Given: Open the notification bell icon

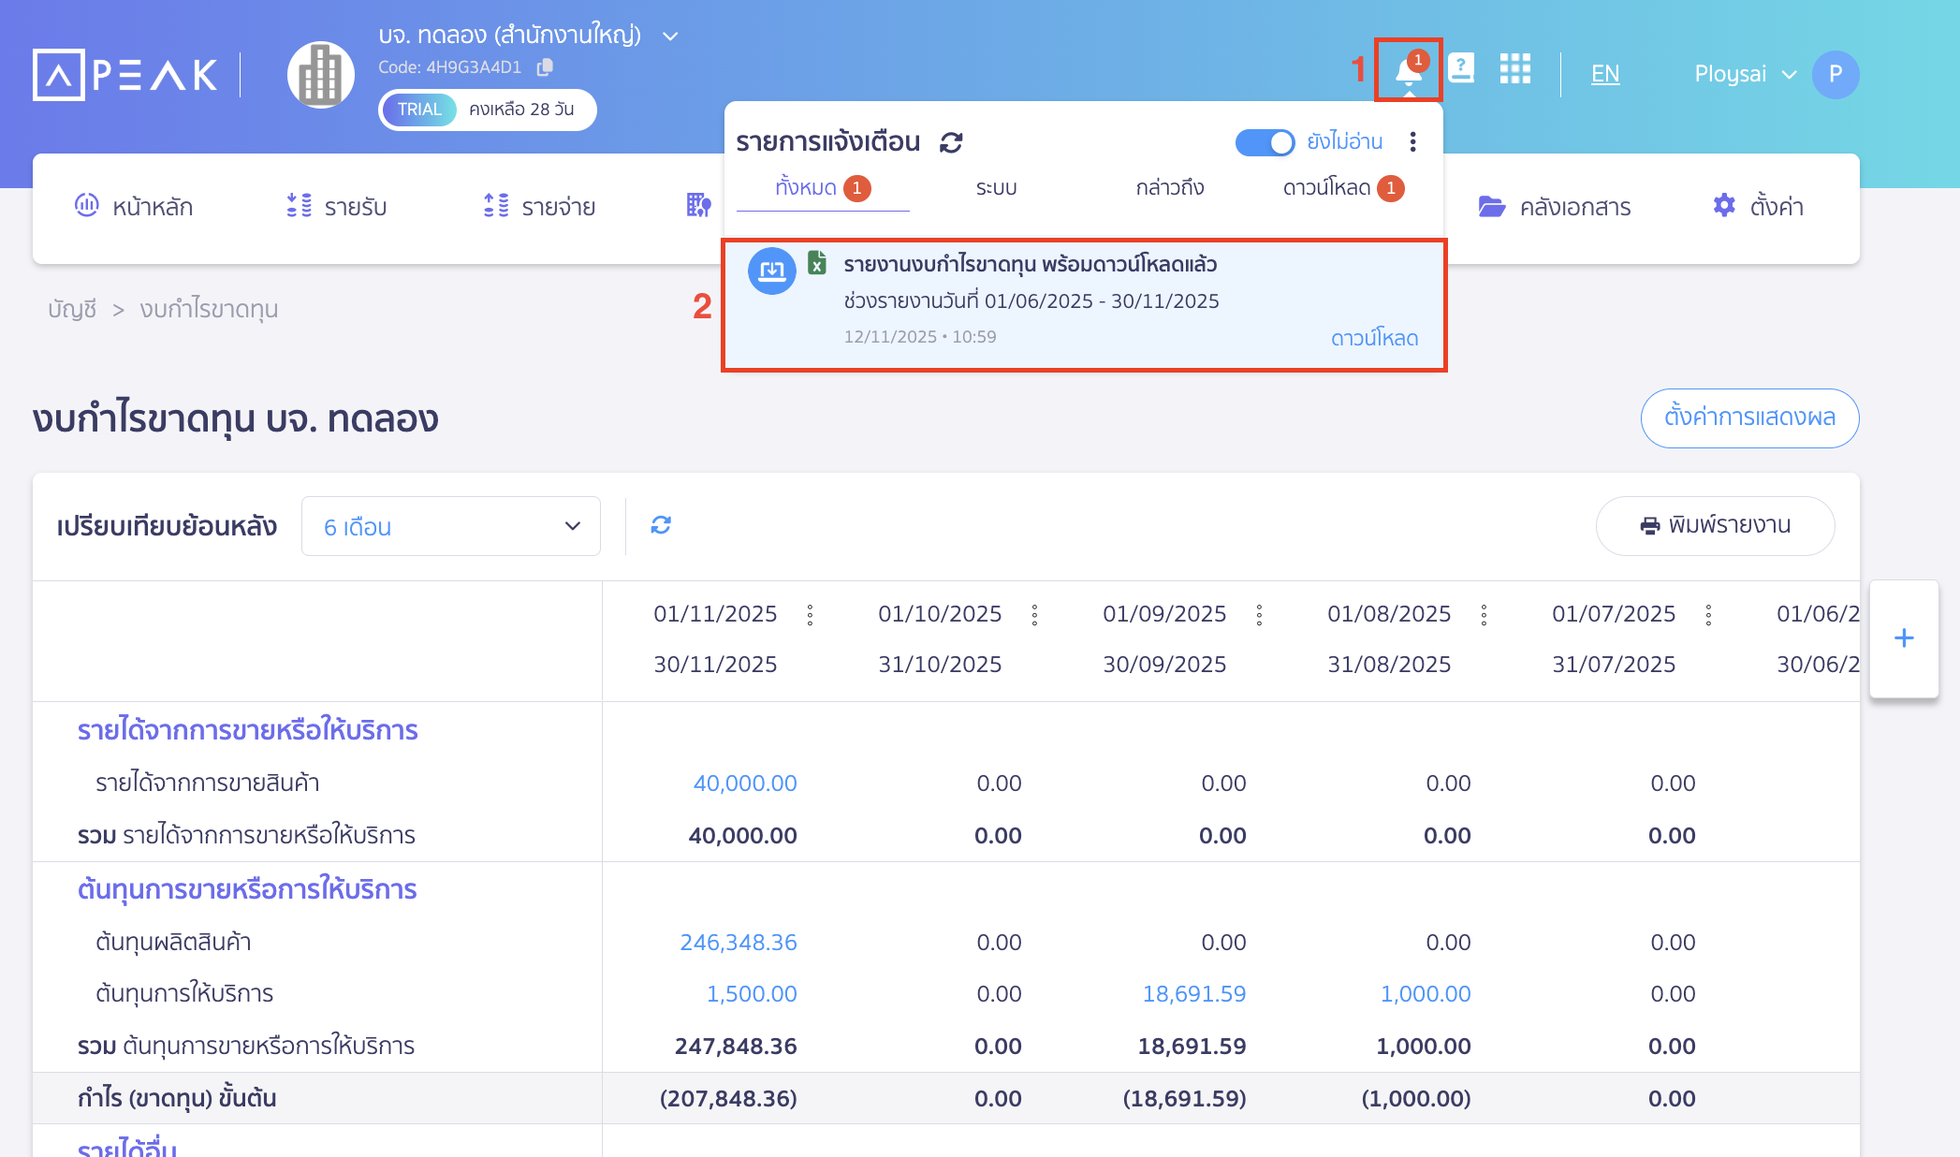Looking at the screenshot, I should pos(1408,71).
